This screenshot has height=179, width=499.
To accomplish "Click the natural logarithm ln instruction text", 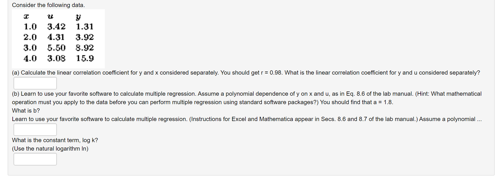I will 50,149.
